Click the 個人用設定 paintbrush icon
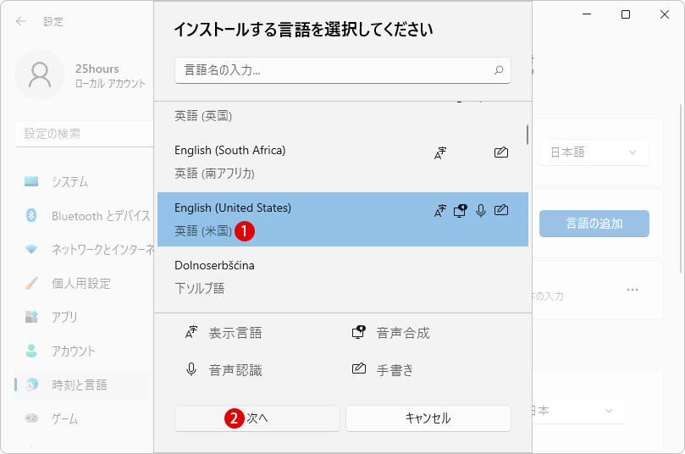The image size is (685, 454). point(31,283)
